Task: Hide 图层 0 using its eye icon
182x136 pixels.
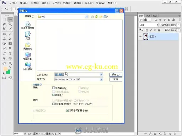Action: pos(140,36)
